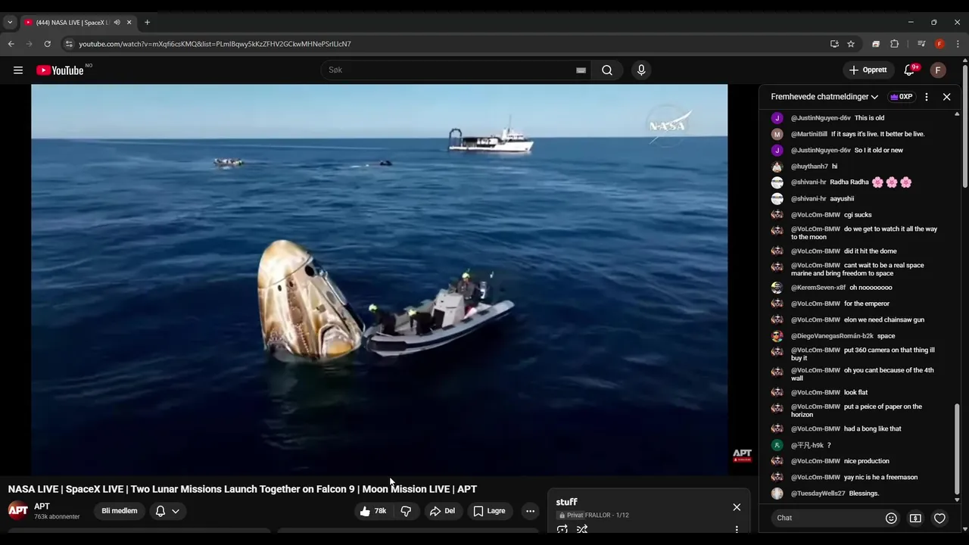This screenshot has height=545, width=969.
Task: Save the video with 'Lagre'
Action: [489, 511]
